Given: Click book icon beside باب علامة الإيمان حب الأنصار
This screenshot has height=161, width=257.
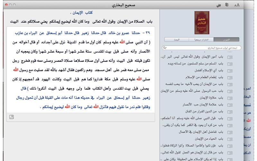Looking at the screenshot, I should pos(230,105).
